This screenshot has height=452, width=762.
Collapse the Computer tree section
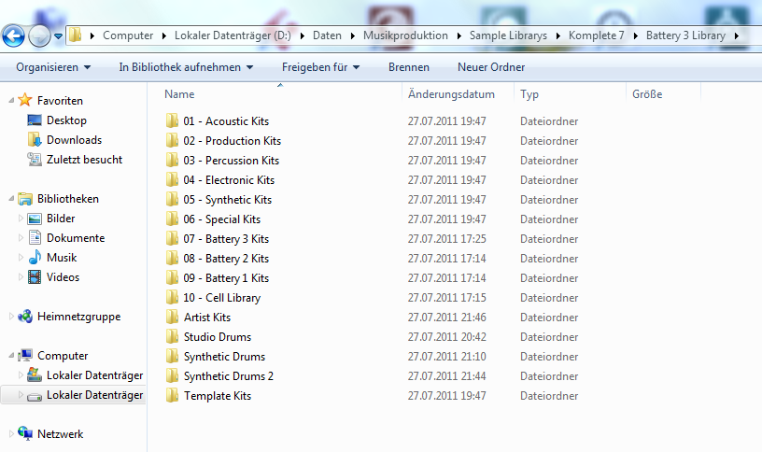tap(11, 355)
